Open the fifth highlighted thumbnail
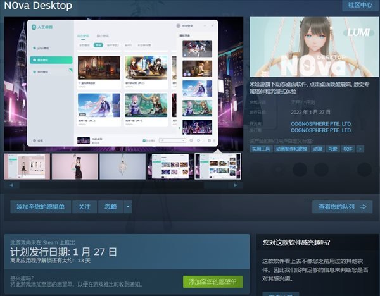The width and height of the screenshot is (380, 296). [x=218, y=166]
